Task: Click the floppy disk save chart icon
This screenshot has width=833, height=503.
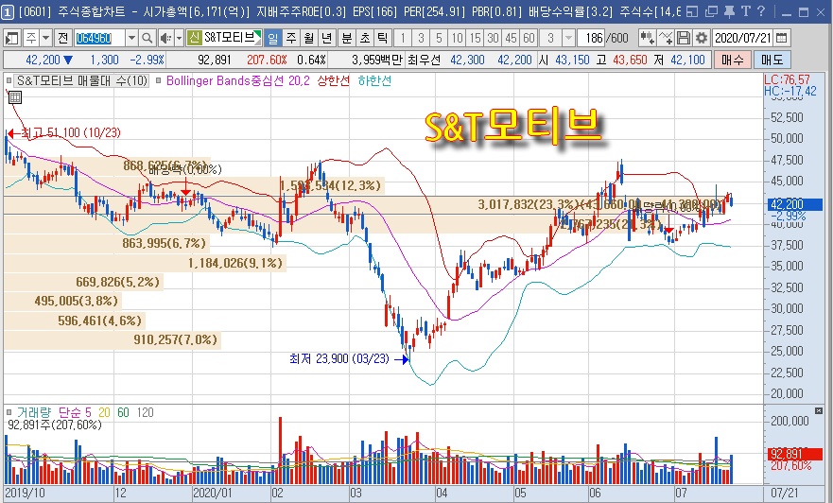Action: pyautogui.click(x=684, y=38)
